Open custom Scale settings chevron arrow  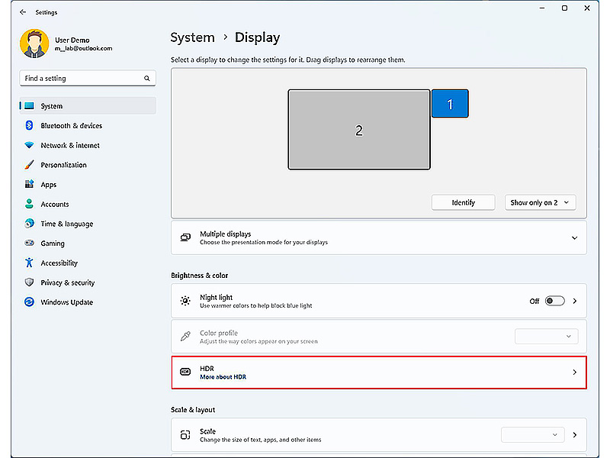point(575,434)
